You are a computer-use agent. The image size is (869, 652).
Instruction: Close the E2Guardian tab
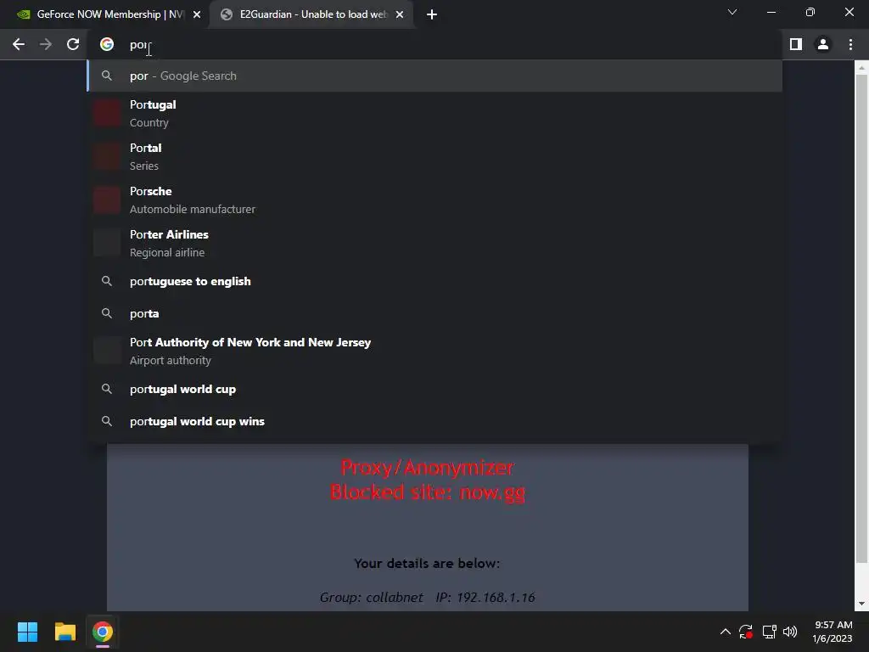[400, 14]
